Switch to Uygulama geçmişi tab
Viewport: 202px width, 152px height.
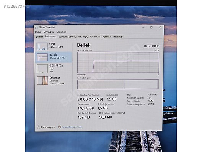click(67, 37)
